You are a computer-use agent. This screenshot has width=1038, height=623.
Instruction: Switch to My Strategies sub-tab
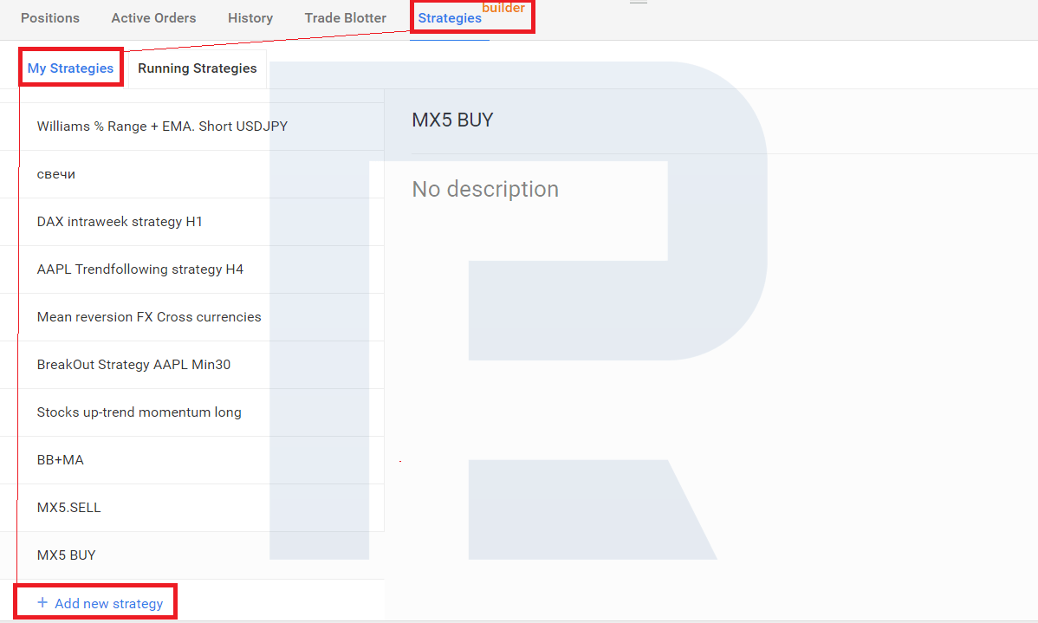(x=71, y=68)
